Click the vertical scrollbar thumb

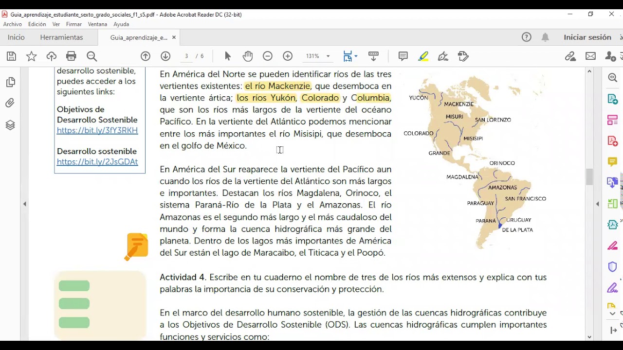[589, 176]
